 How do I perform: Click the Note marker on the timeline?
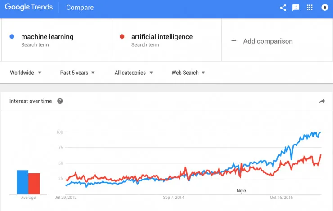[x=242, y=191]
